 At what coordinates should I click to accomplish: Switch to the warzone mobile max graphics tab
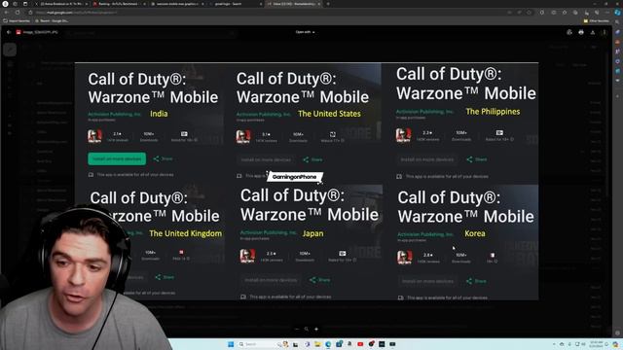coord(177,4)
